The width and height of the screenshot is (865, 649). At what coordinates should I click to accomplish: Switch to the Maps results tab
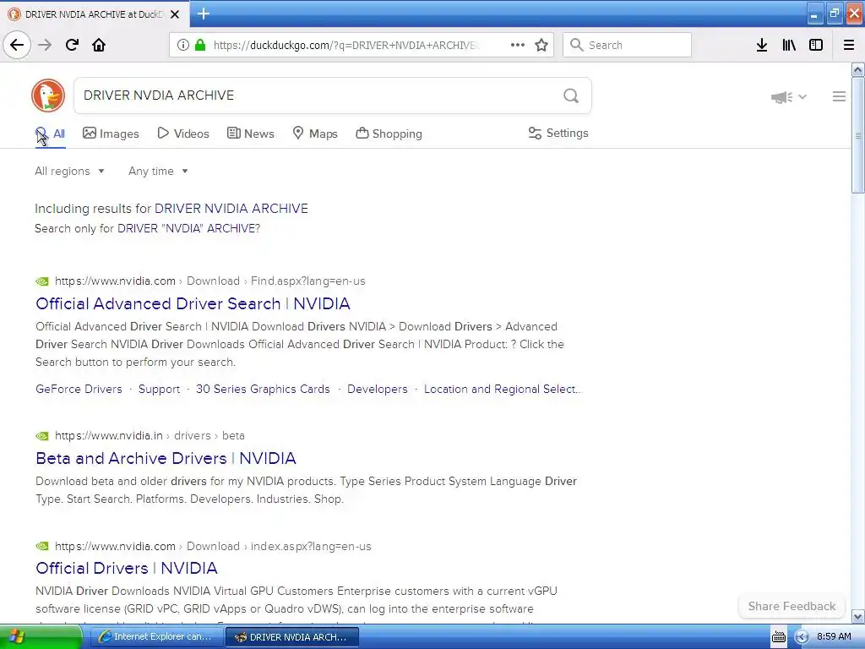315,134
